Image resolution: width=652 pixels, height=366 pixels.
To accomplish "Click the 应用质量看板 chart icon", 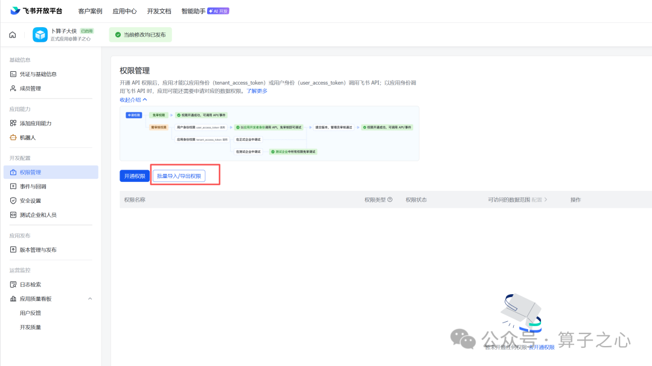I will (13, 298).
